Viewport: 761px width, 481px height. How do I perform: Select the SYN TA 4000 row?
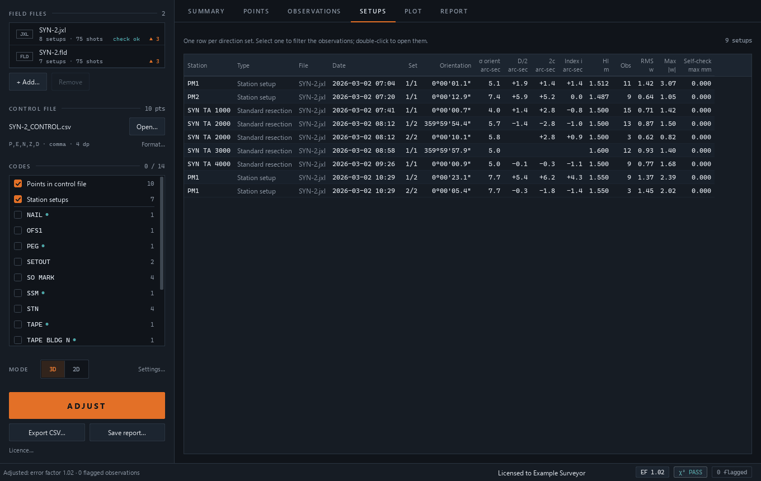449,164
